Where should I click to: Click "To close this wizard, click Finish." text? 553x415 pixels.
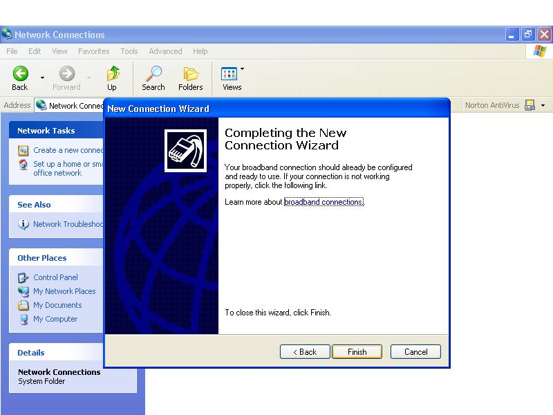pyautogui.click(x=278, y=313)
